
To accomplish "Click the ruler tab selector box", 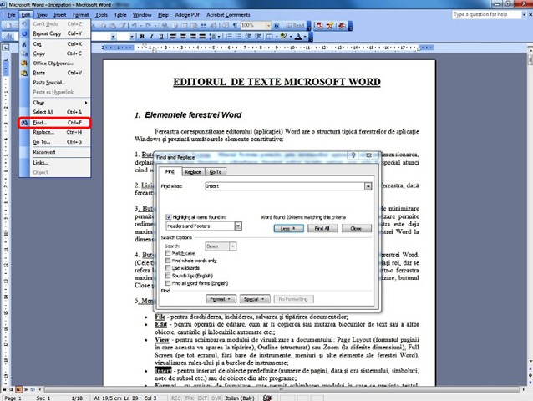I will pos(6,48).
